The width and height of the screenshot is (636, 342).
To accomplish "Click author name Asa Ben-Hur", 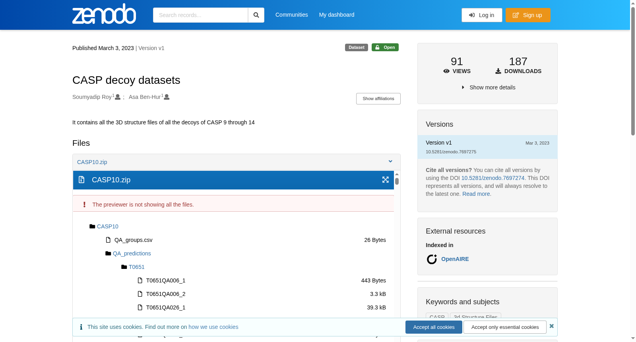I will [145, 97].
